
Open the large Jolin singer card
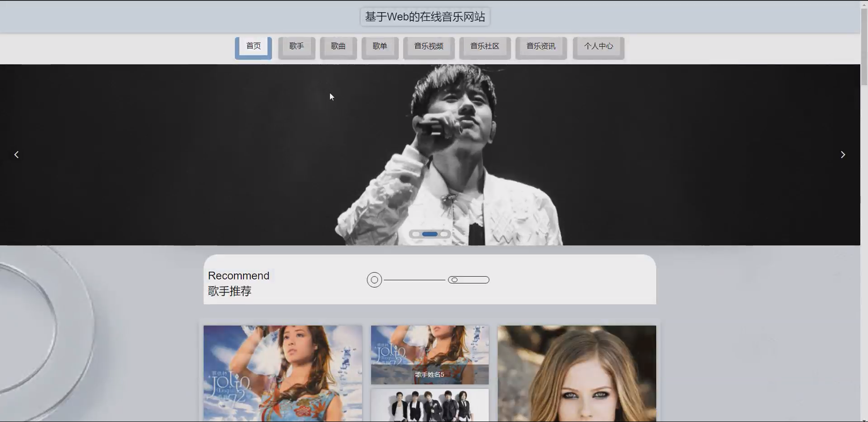(x=283, y=373)
